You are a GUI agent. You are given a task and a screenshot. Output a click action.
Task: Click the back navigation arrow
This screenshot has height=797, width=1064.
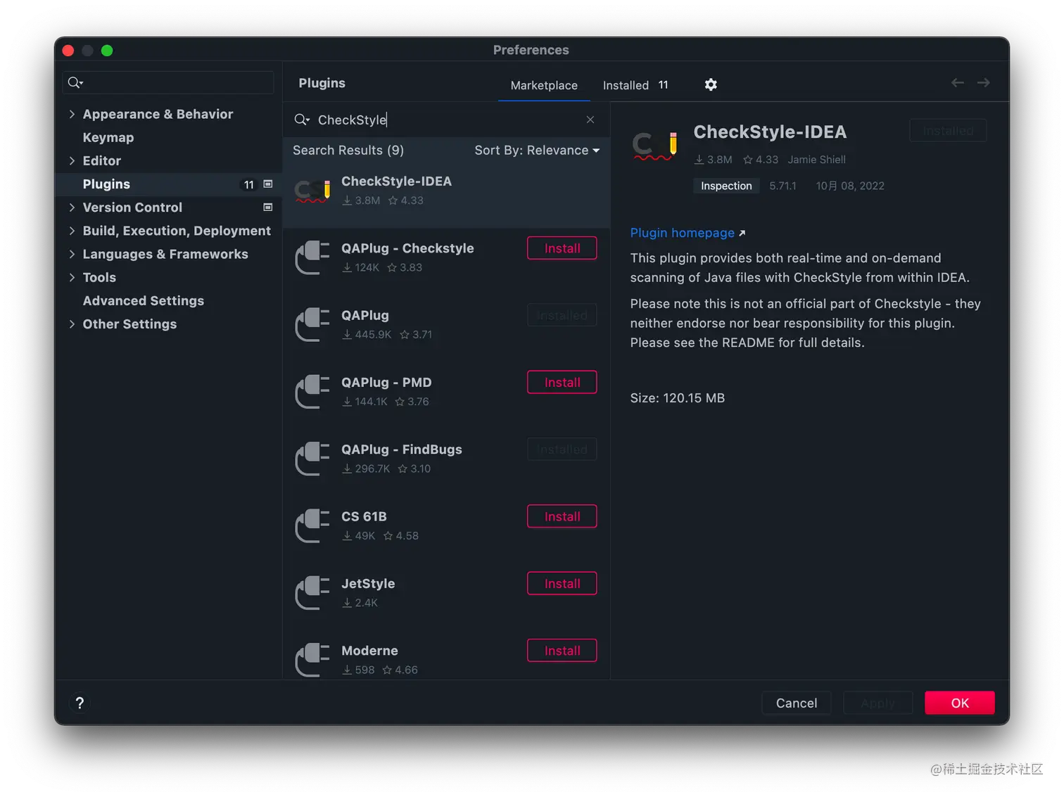[x=957, y=83]
